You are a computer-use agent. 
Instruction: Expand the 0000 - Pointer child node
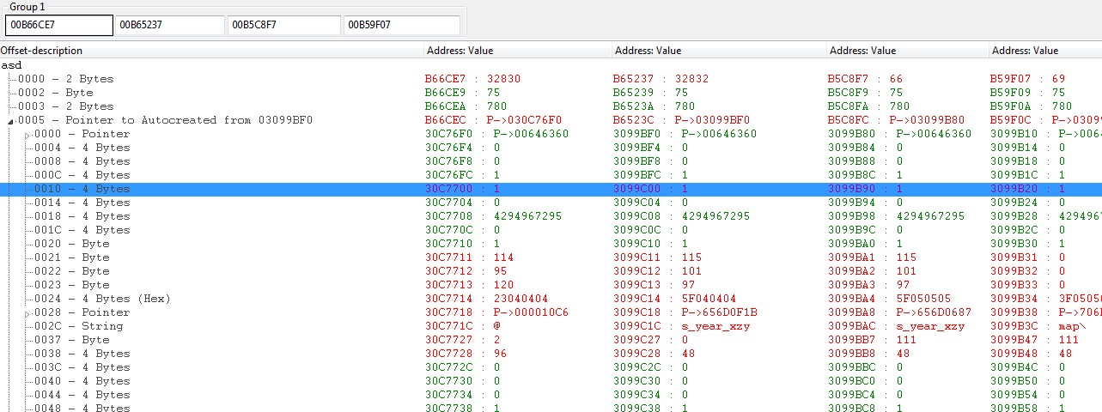[27, 135]
